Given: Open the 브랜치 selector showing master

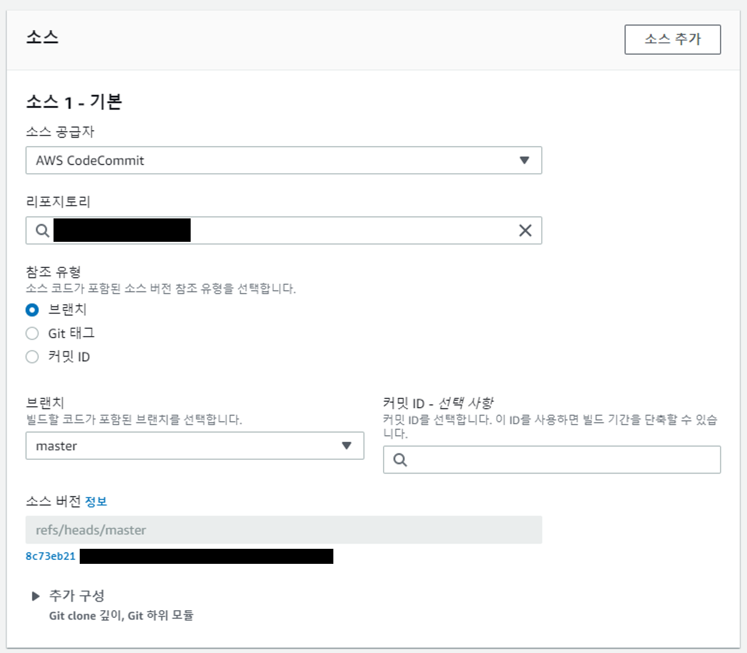Looking at the screenshot, I should pyautogui.click(x=194, y=446).
